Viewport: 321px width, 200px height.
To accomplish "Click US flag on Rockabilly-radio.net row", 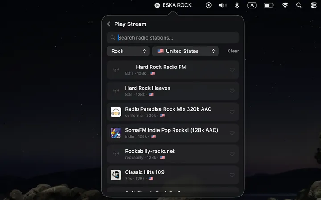I will 163,157.
